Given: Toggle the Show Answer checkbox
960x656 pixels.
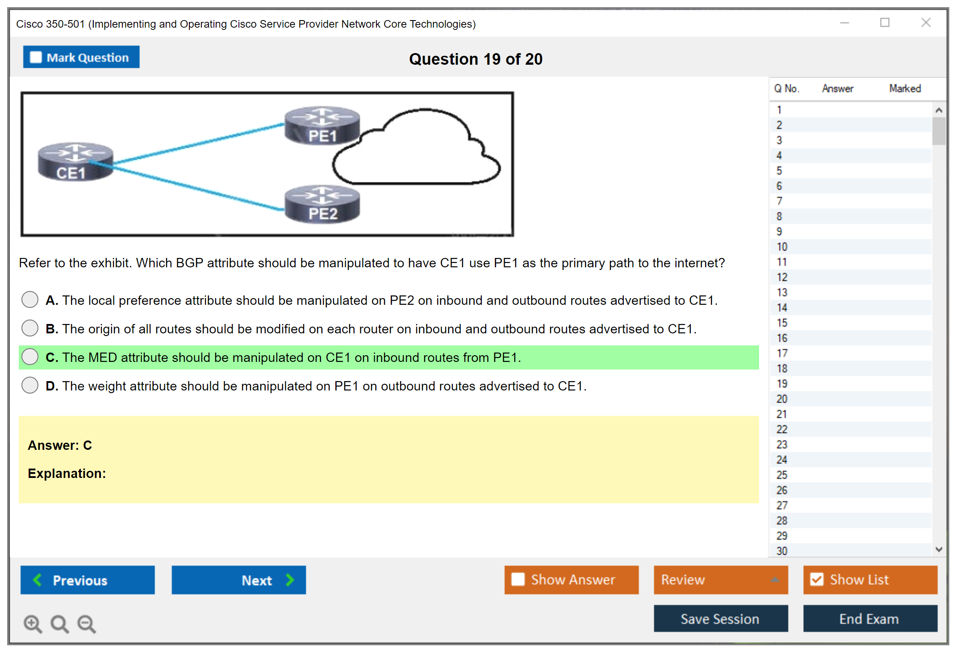Looking at the screenshot, I should 518,579.
